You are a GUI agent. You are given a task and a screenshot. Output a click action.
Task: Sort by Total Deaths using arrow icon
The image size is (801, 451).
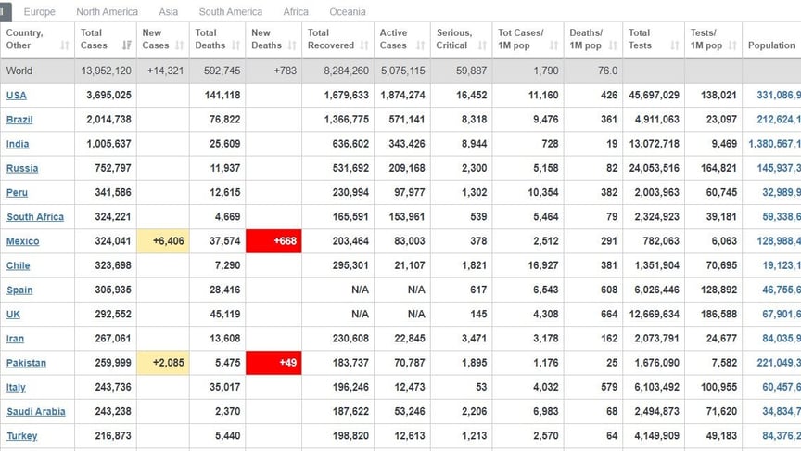(x=235, y=45)
